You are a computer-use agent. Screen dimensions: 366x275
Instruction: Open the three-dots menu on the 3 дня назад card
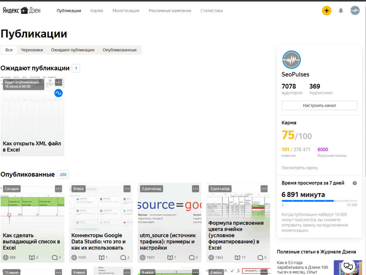click(264, 188)
